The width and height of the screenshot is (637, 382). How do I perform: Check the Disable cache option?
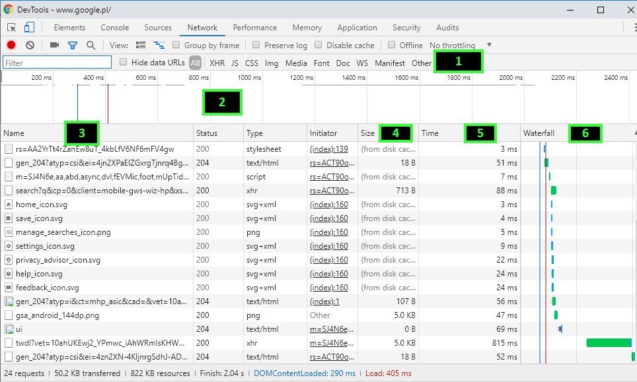[318, 46]
